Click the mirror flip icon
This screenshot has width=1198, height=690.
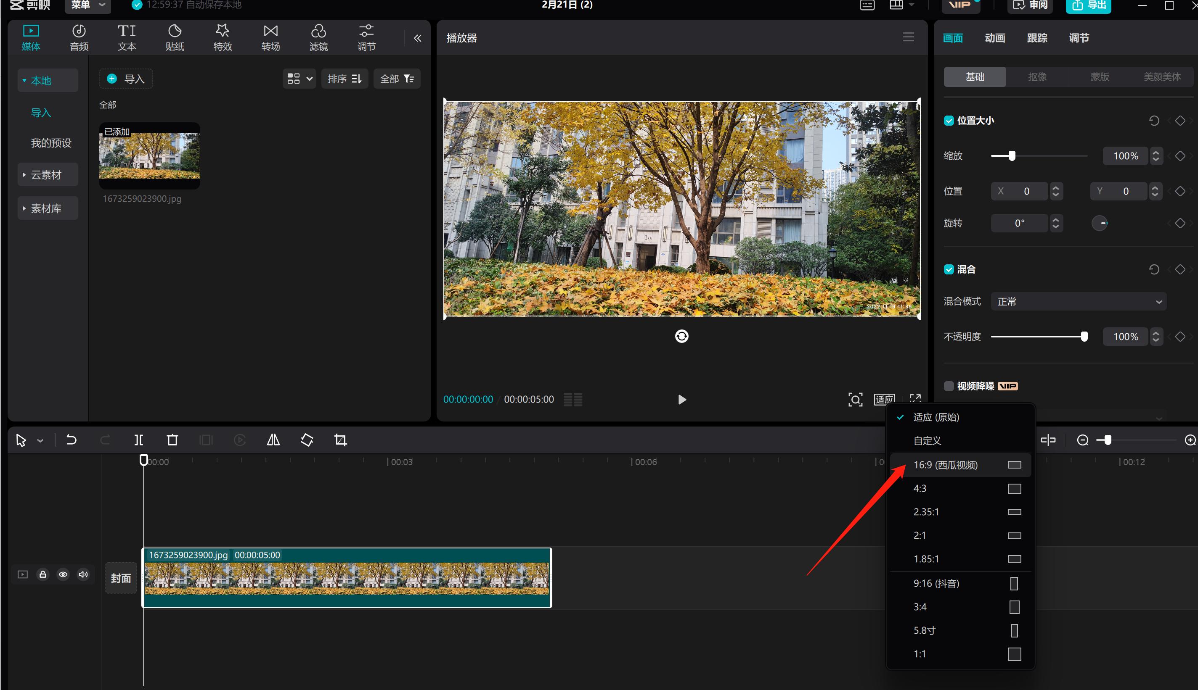273,440
